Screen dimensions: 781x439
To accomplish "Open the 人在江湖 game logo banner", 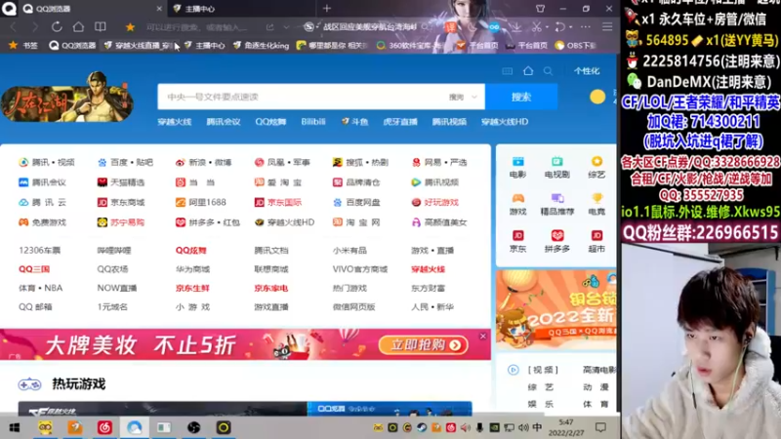I will [66, 98].
